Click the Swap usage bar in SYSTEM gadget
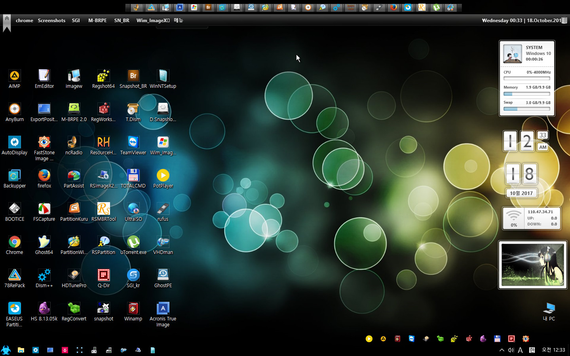The image size is (570, 356). coord(527,109)
